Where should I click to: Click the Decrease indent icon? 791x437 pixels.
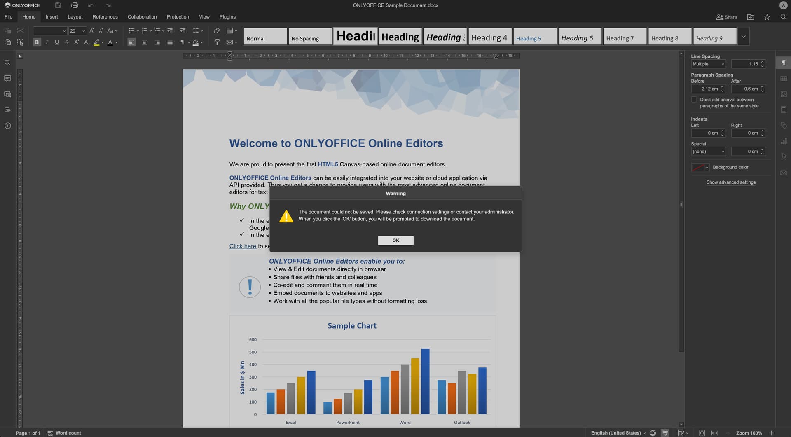[x=170, y=30]
